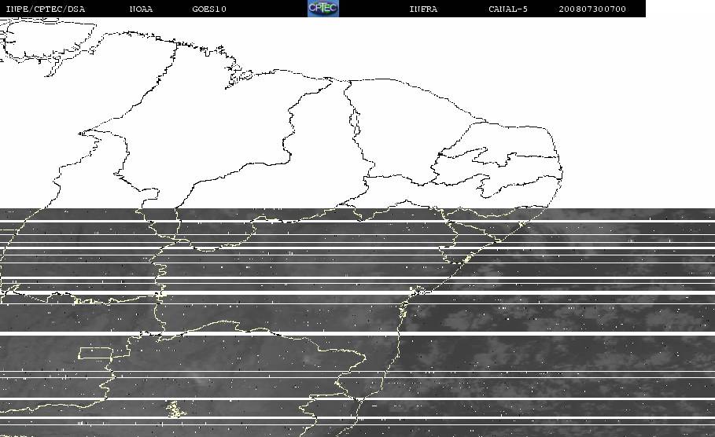Select the CANAL-5 channel label
This screenshot has height=437, width=715.
click(x=508, y=9)
